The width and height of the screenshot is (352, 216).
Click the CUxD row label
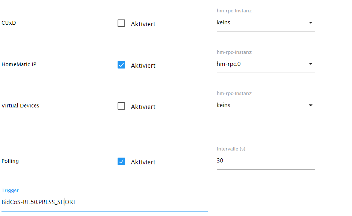(x=9, y=23)
